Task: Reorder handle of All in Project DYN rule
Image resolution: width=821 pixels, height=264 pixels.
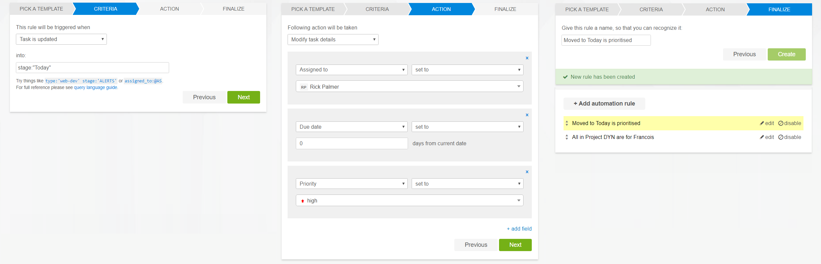Action: click(x=567, y=137)
